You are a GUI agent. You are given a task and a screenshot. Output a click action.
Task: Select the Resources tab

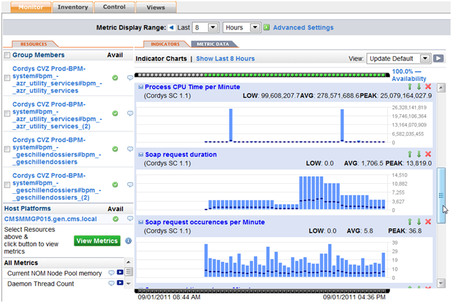coord(34,44)
